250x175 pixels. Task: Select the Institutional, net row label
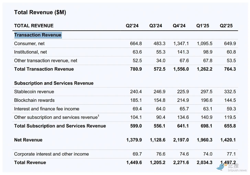(31, 52)
